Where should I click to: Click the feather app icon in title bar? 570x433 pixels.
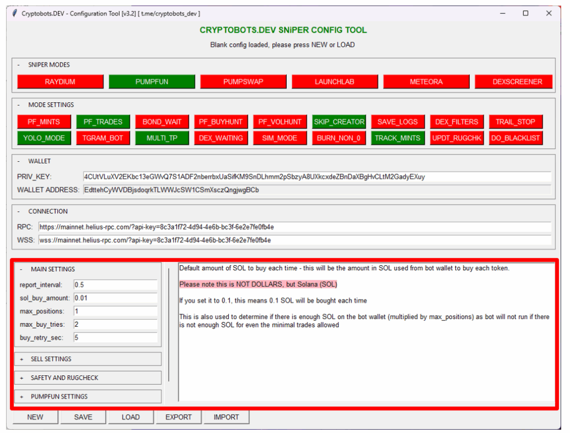[x=14, y=13]
